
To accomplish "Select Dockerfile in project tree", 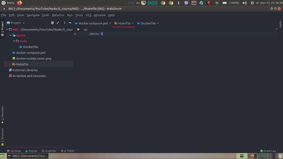I will [x=31, y=47].
